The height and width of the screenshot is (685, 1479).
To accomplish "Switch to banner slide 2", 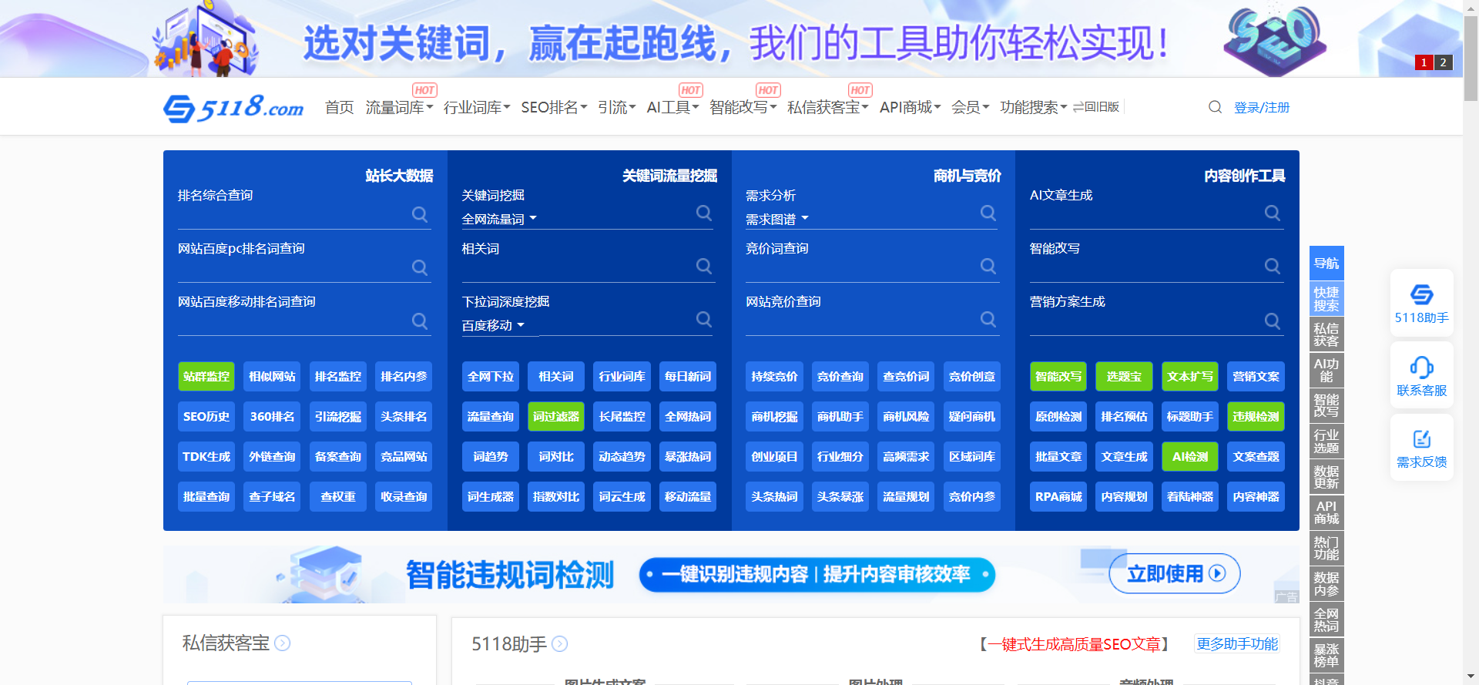I will click(1444, 62).
